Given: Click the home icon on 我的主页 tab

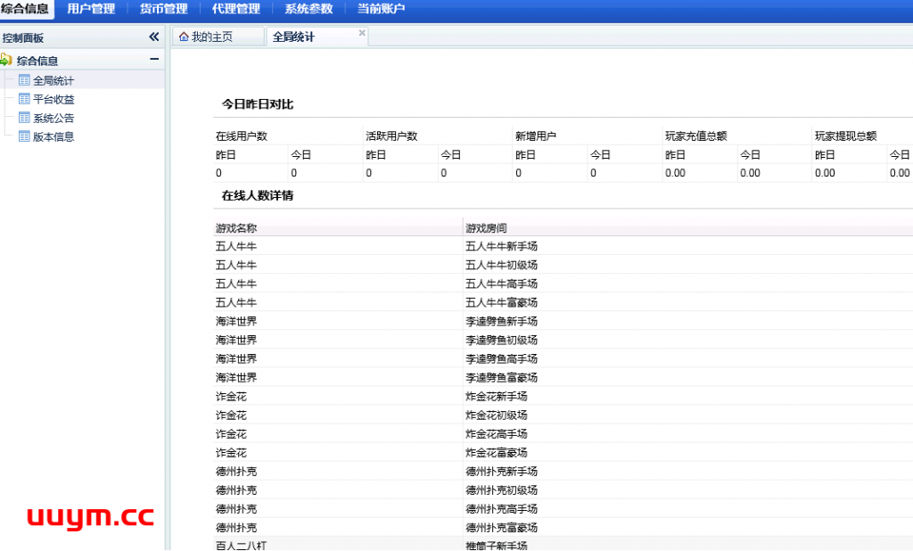Looking at the screenshot, I should (184, 37).
